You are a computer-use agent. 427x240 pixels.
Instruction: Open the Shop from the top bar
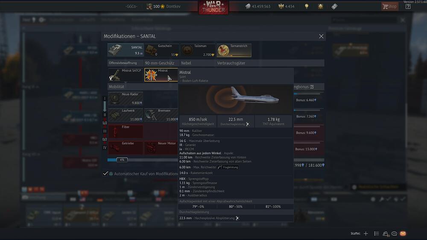(x=390, y=6)
